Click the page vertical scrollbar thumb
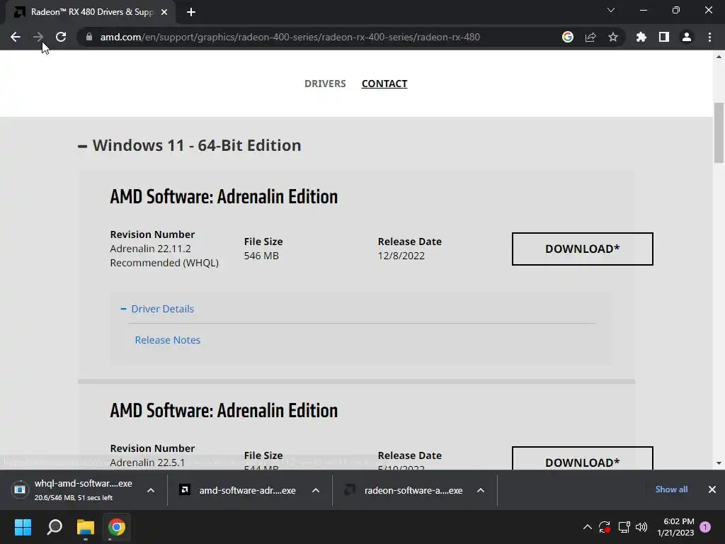Viewport: 725px width, 544px height. pyautogui.click(x=719, y=132)
